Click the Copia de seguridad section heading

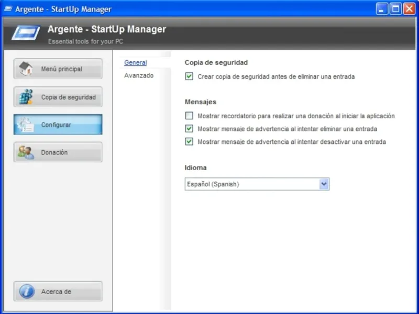click(x=216, y=62)
